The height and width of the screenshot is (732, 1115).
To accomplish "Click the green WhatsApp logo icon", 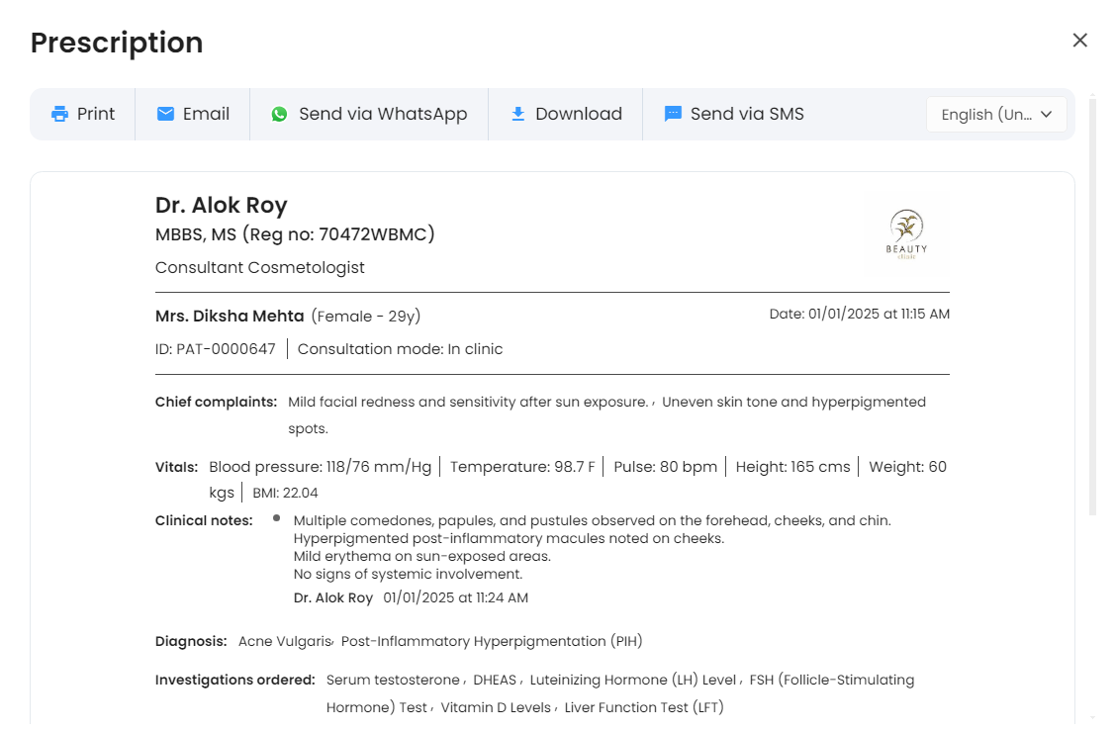I will pos(280,114).
